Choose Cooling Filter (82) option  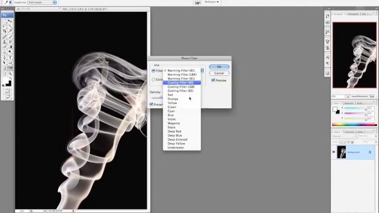point(182,91)
